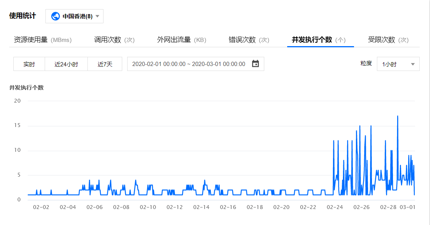430x225 pixels.
Task: Select the 近24小时 time range button
Action: pyautogui.click(x=66, y=64)
